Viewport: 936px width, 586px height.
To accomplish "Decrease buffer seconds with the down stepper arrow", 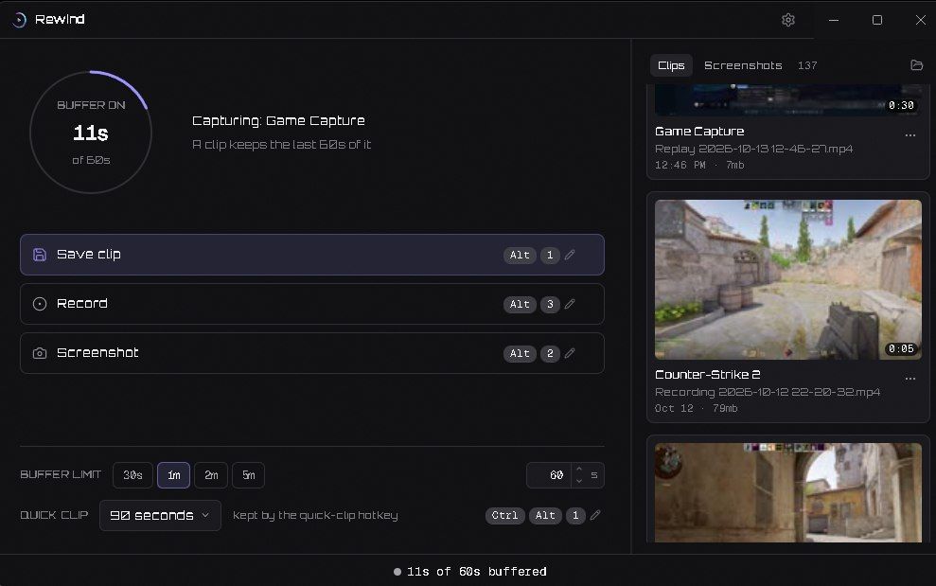I will click(578, 480).
